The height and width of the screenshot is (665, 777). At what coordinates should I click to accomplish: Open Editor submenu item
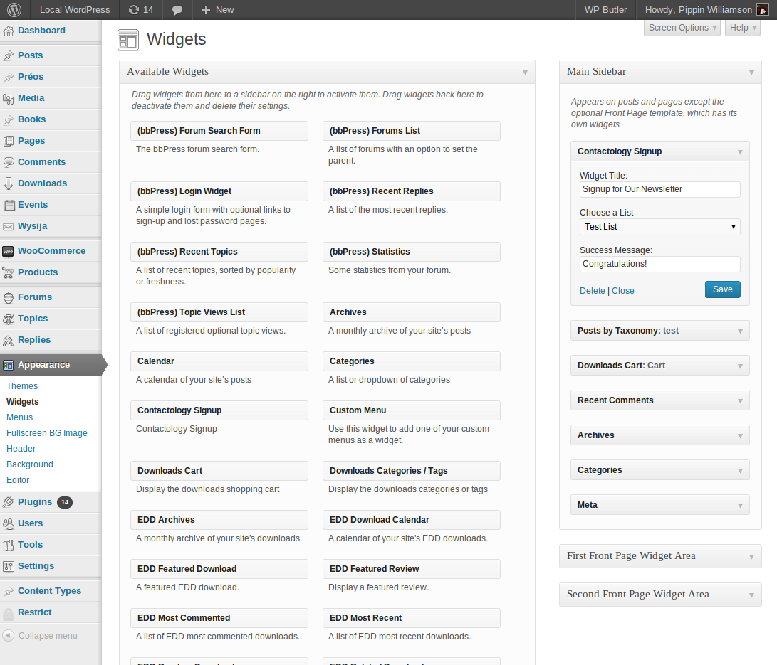coord(18,480)
